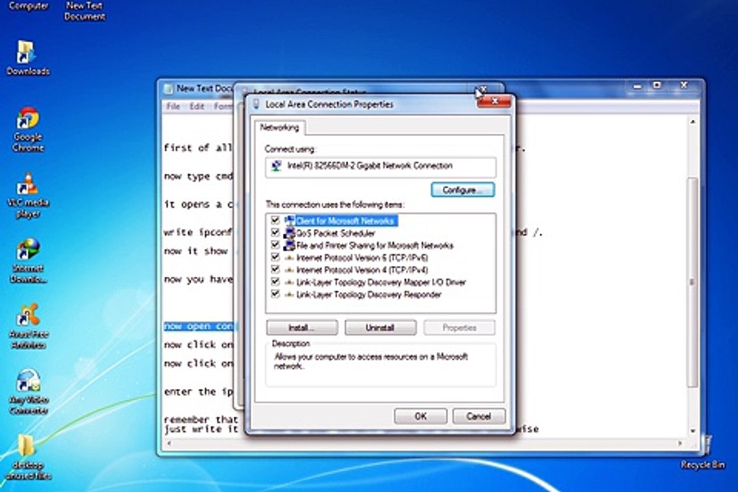The image size is (738, 492).
Task: Uncheck Link-Layer Topology Discovery Mapper I/O Driver
Action: pos(275,282)
